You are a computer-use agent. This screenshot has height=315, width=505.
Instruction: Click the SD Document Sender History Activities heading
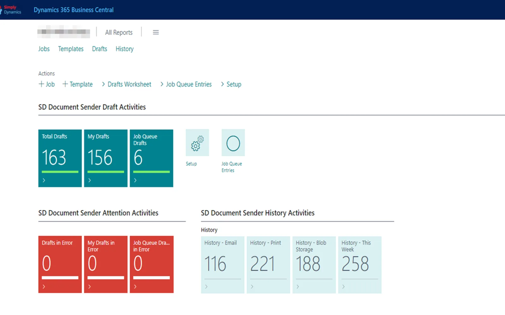tap(258, 213)
